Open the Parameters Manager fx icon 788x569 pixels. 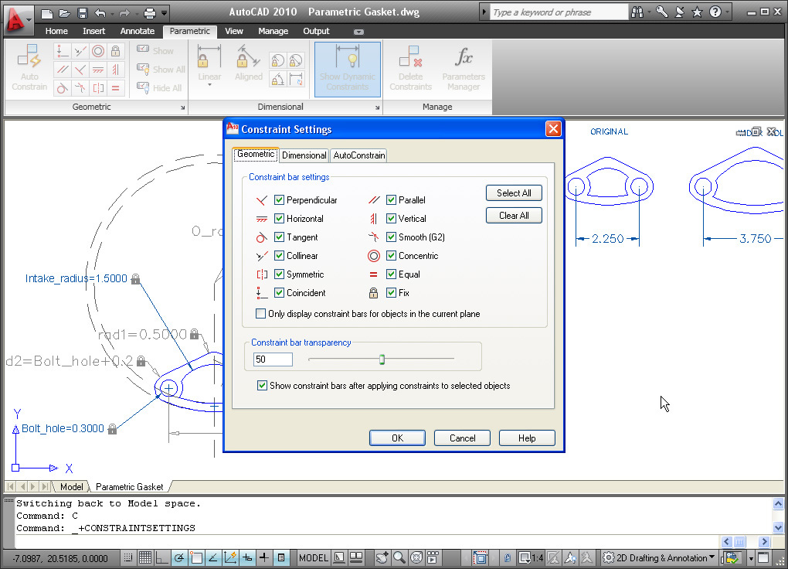click(x=464, y=68)
